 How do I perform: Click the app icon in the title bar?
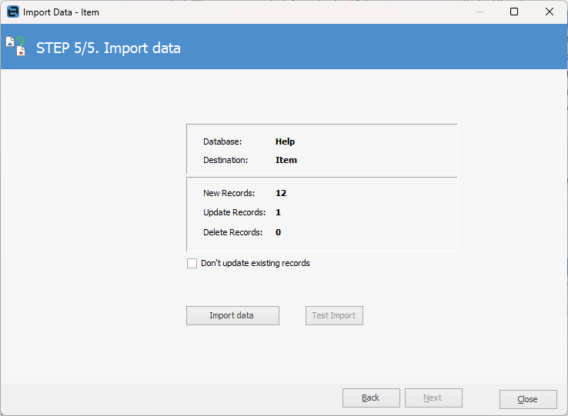point(13,12)
